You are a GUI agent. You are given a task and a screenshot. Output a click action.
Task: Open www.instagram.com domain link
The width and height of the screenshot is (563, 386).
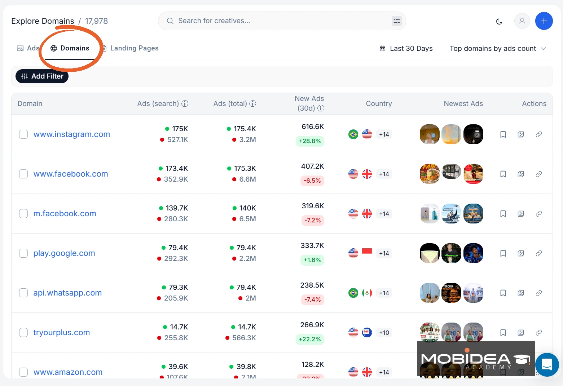[72, 134]
